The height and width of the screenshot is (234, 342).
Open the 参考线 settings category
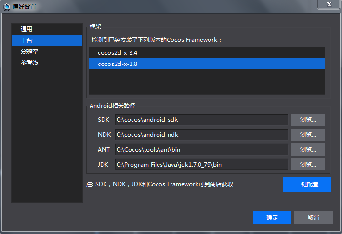(x=47, y=63)
